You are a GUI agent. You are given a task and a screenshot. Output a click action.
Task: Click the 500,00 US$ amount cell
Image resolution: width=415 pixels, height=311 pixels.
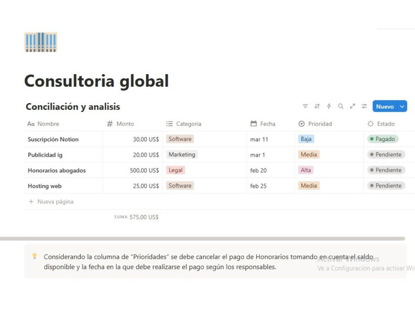pos(133,170)
